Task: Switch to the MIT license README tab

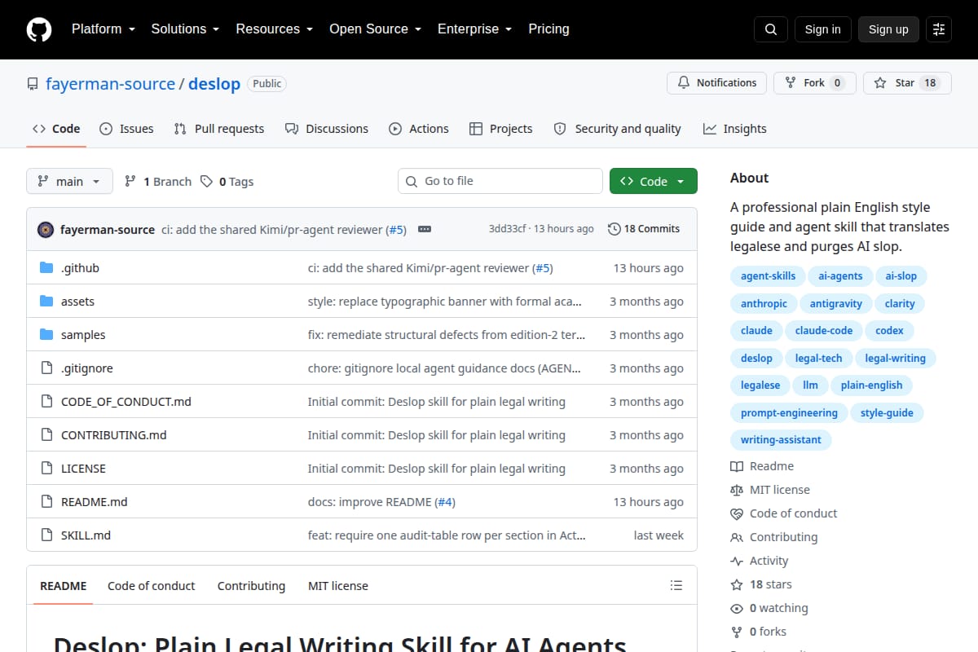Action: click(x=338, y=585)
